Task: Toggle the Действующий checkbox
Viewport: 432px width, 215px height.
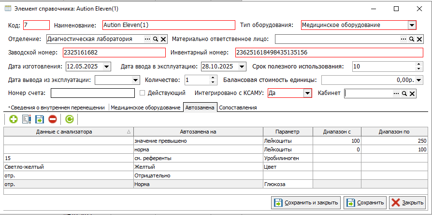Action: pyautogui.click(x=143, y=93)
